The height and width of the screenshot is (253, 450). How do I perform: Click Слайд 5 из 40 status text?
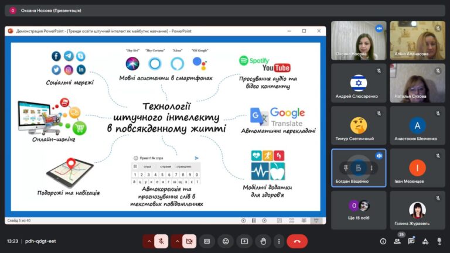[19, 221]
